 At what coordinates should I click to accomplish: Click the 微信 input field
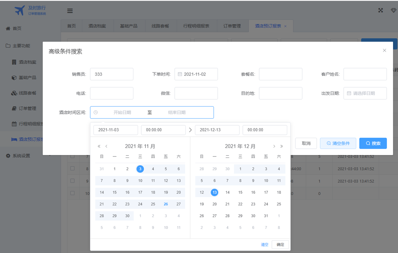(x=196, y=93)
